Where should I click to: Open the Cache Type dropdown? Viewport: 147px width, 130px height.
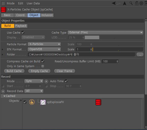pos(106,33)
